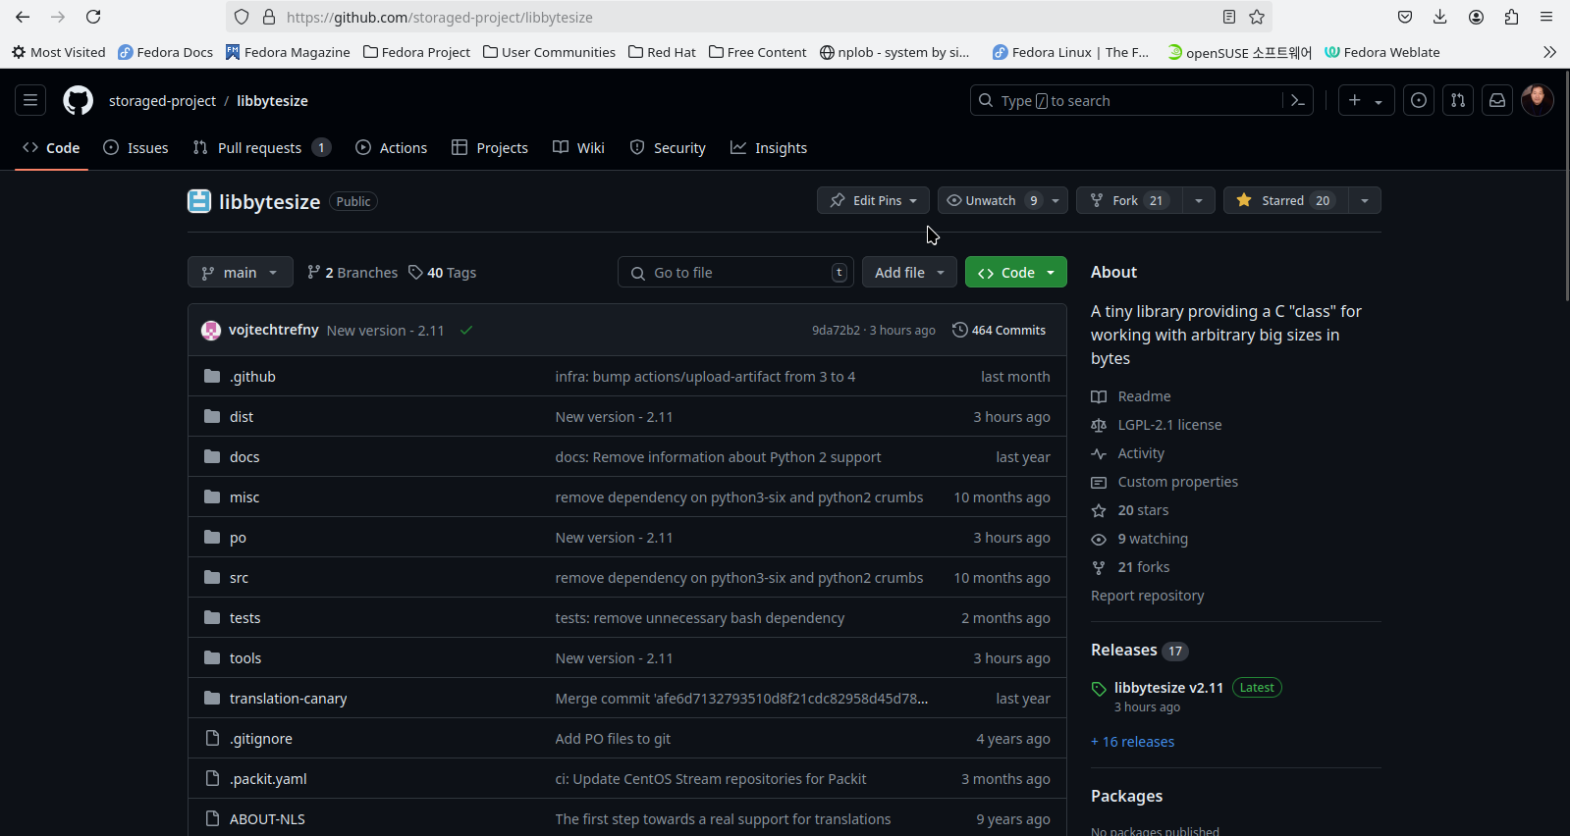
Task: Open the .packit.yaml file
Action: 268,779
